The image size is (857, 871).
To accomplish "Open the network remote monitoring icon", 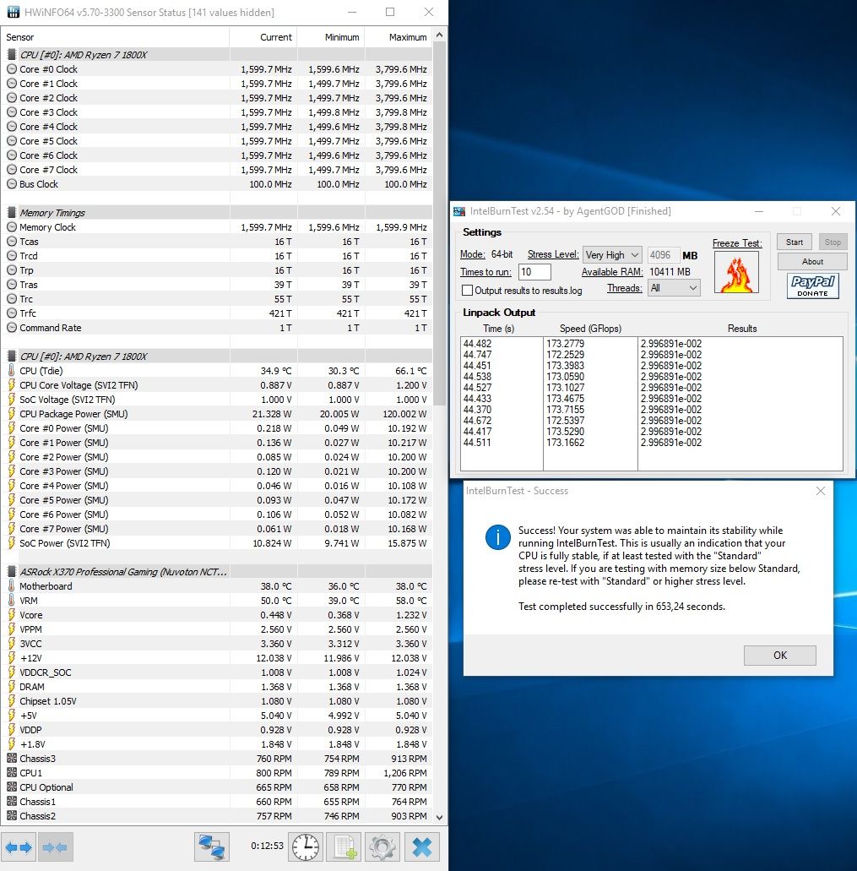I will pos(211,847).
